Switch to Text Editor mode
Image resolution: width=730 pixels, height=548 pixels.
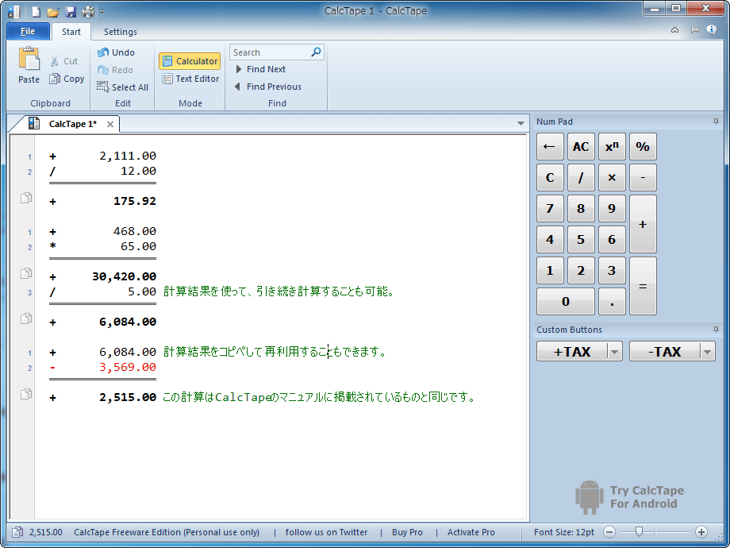point(190,79)
